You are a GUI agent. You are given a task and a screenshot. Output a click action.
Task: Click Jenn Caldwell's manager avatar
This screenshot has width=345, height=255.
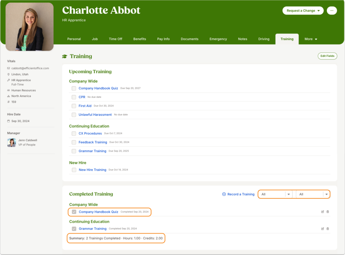click(x=11, y=143)
